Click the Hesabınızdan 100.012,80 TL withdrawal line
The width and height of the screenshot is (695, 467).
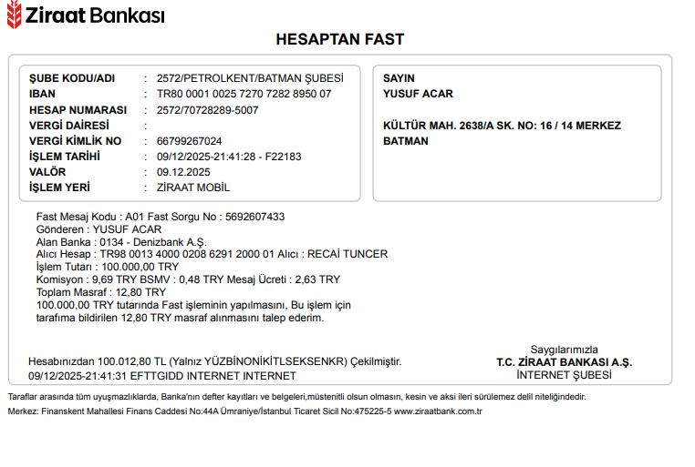pyautogui.click(x=215, y=361)
